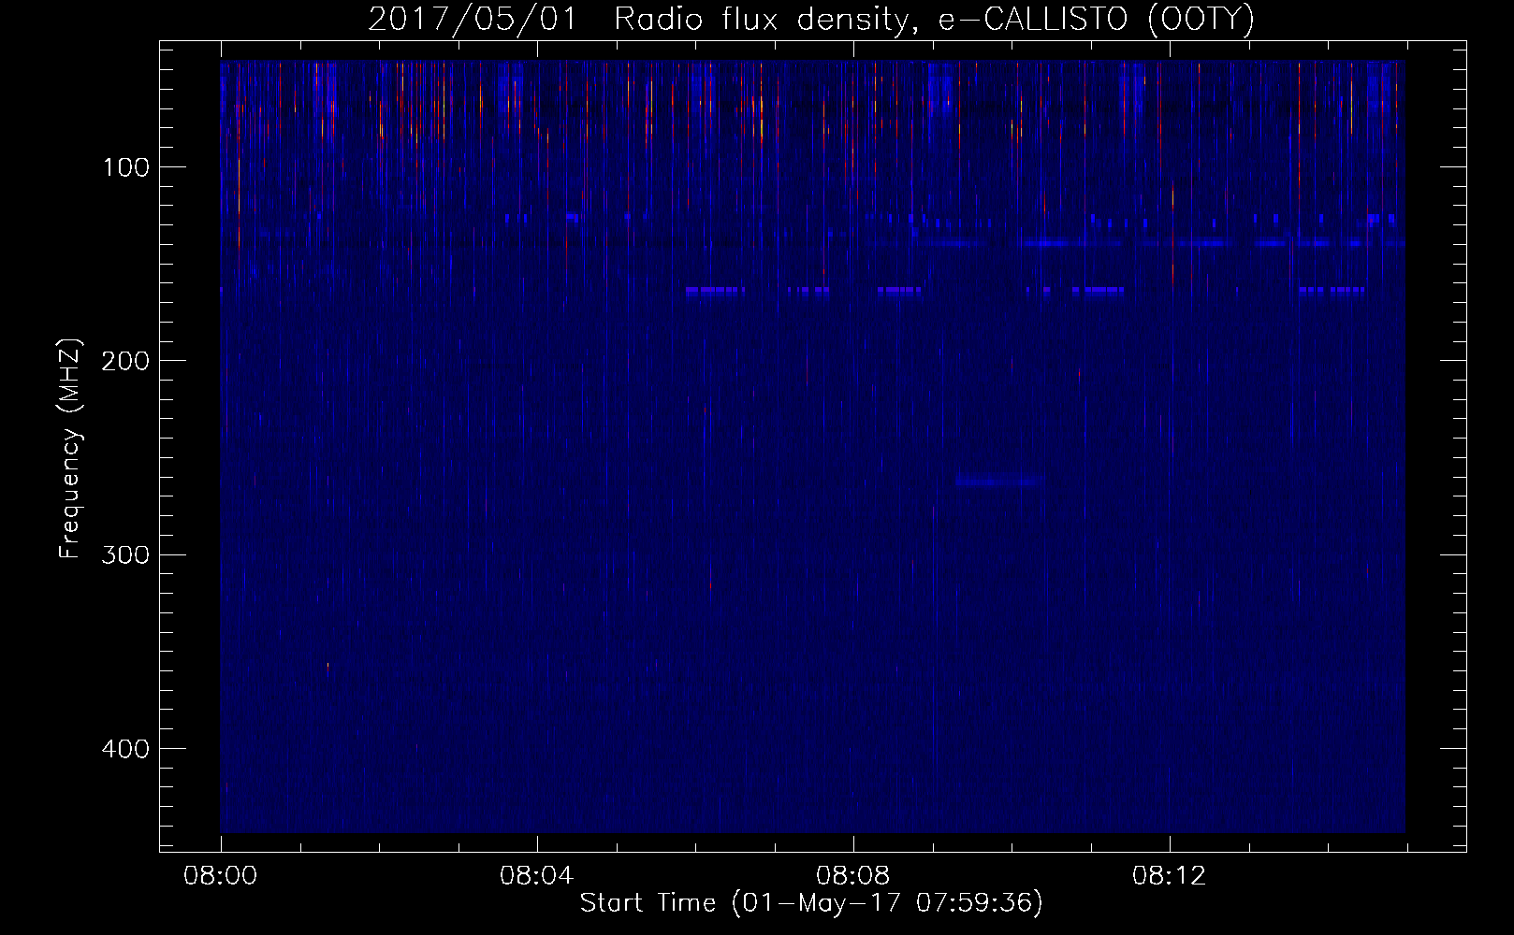Click the 08:04 time tick label

click(537, 876)
